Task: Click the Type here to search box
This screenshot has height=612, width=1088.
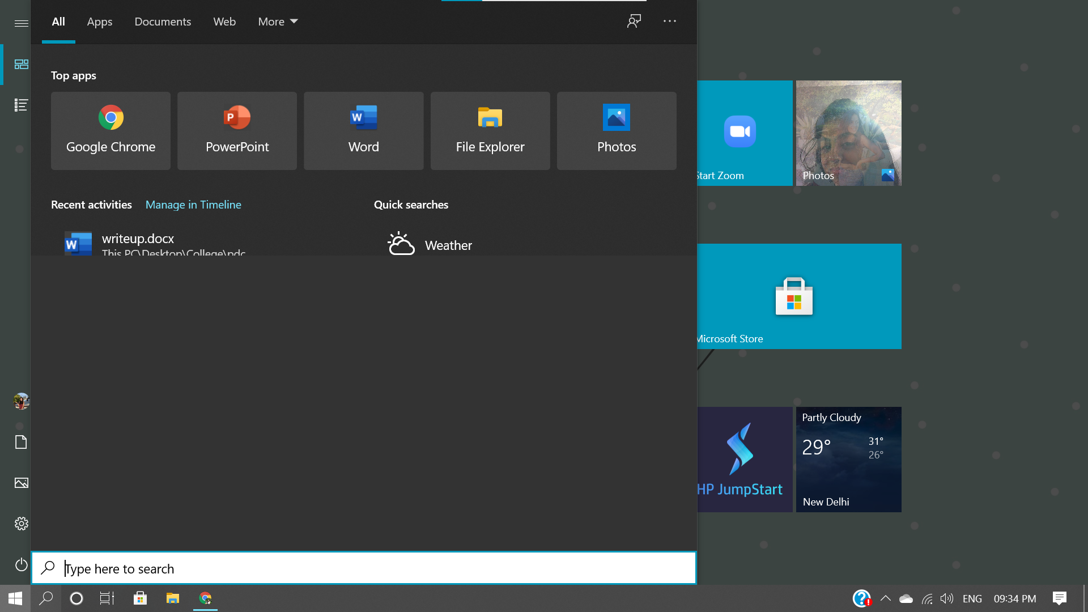Action: coord(364,568)
